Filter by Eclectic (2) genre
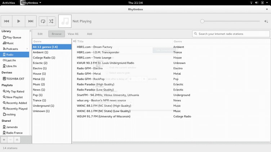This screenshot has height=152, width=271. pos(52,63)
